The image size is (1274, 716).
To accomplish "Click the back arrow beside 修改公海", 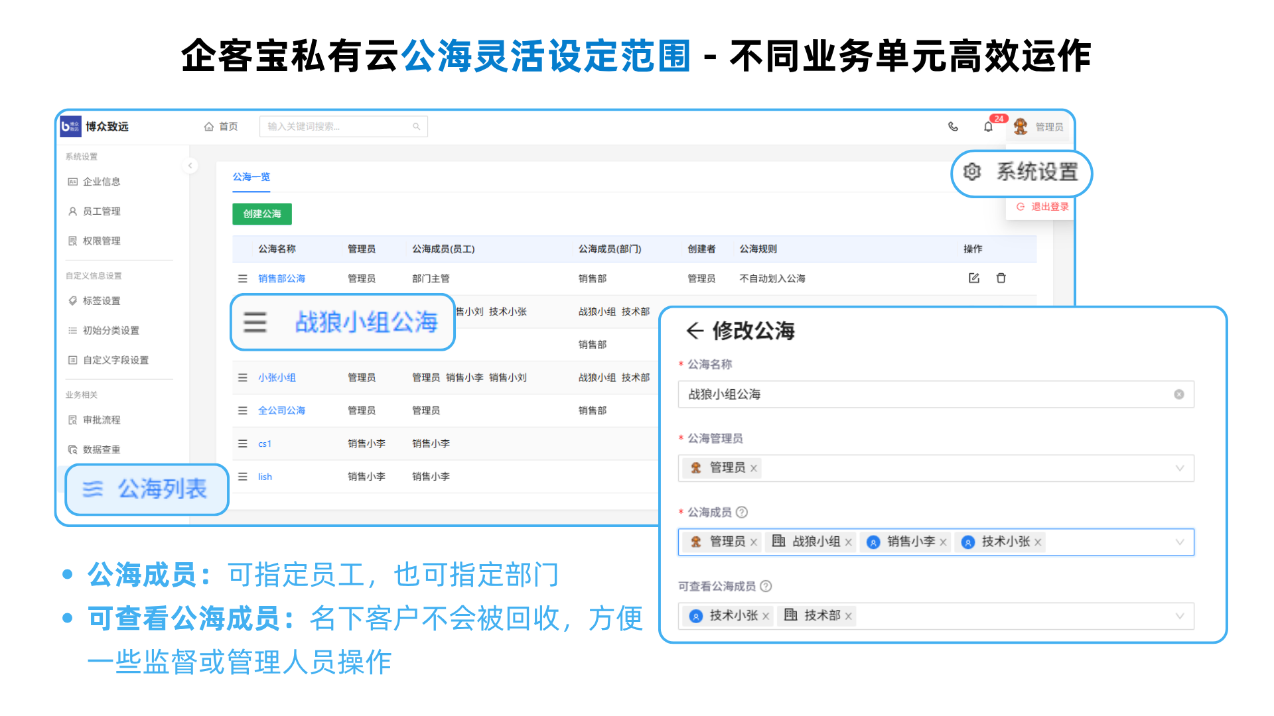I will pos(694,331).
